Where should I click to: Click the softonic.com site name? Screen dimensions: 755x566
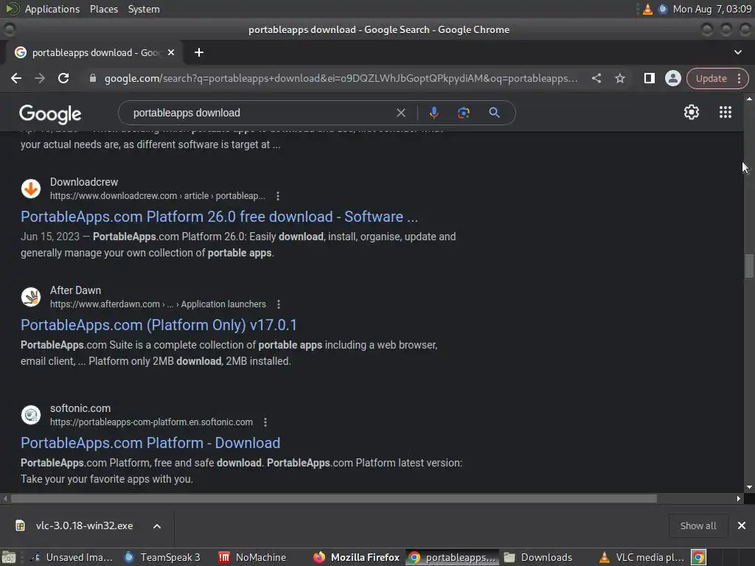[x=80, y=408]
